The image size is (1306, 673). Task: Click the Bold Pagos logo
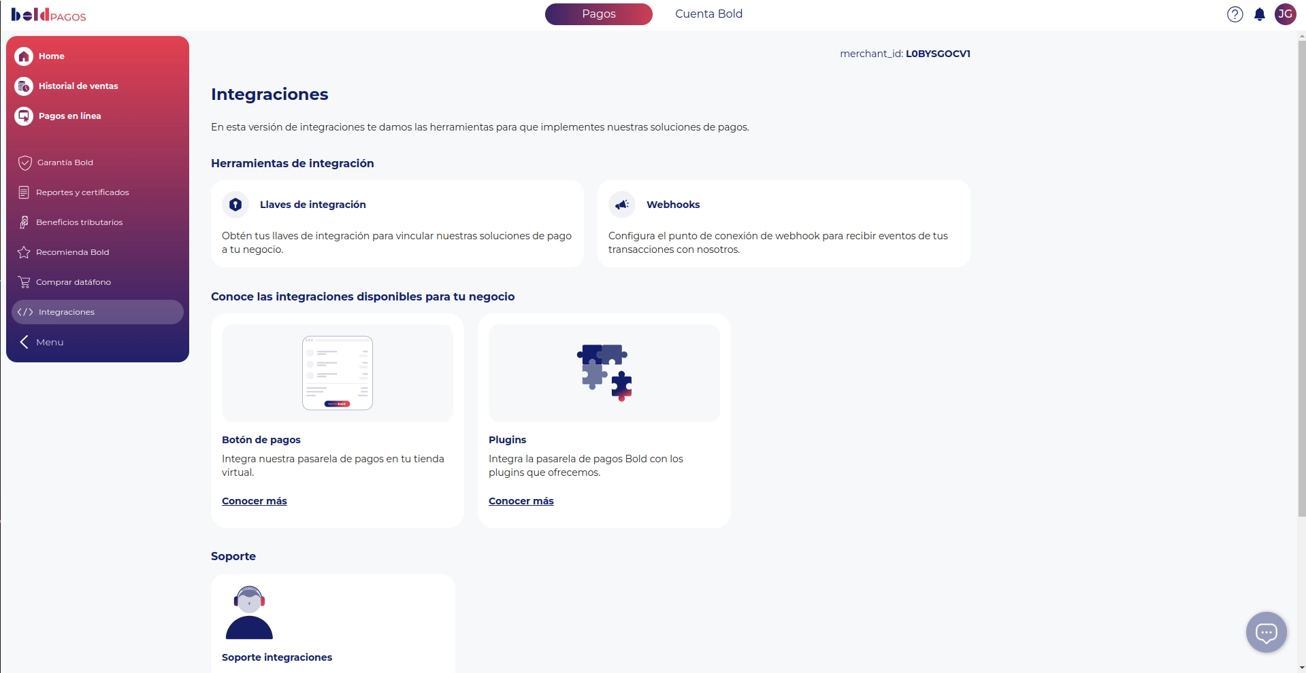pyautogui.click(x=48, y=14)
